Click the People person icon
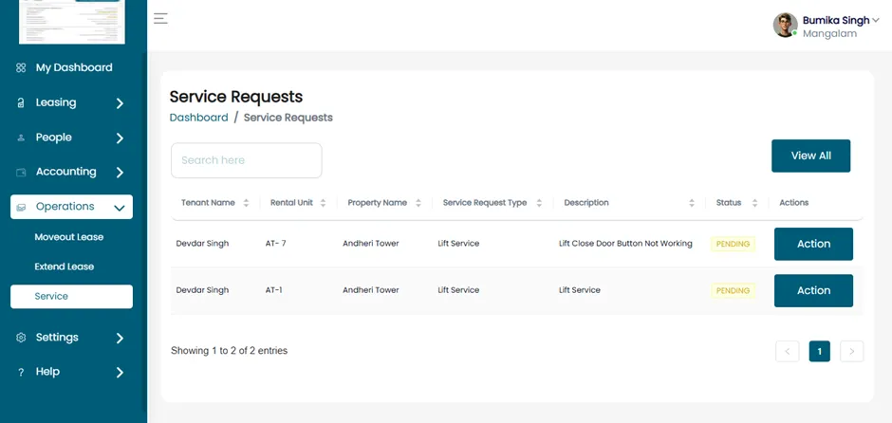Screen dimensions: 892x423 (x=21, y=138)
